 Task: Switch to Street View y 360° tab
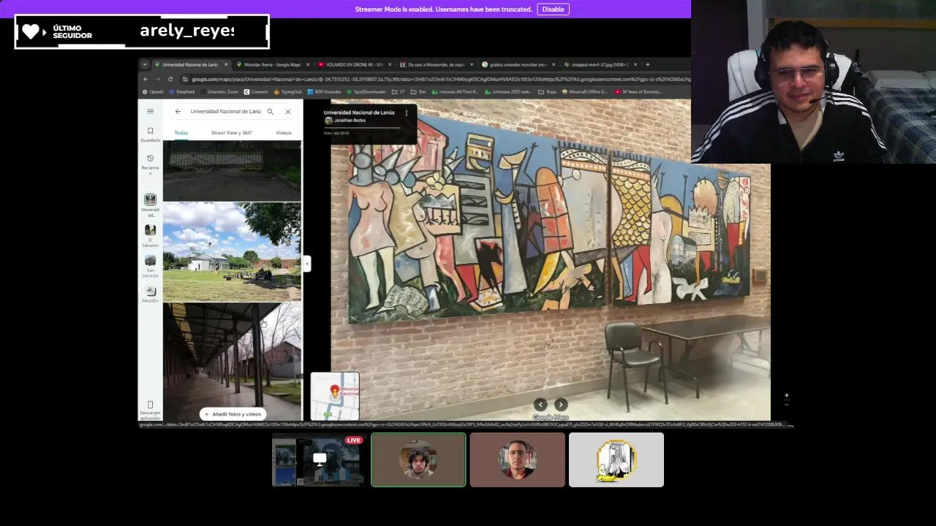232,133
